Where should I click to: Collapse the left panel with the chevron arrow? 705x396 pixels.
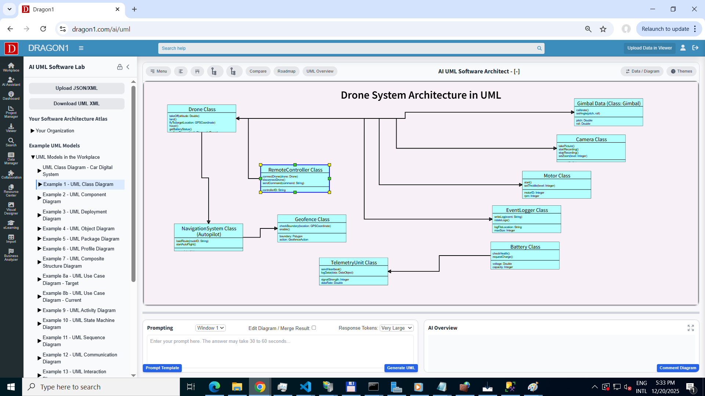[x=128, y=67]
